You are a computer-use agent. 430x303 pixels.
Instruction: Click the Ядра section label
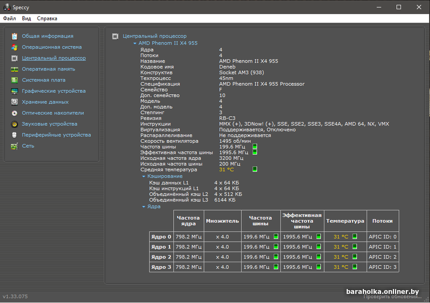pos(154,206)
